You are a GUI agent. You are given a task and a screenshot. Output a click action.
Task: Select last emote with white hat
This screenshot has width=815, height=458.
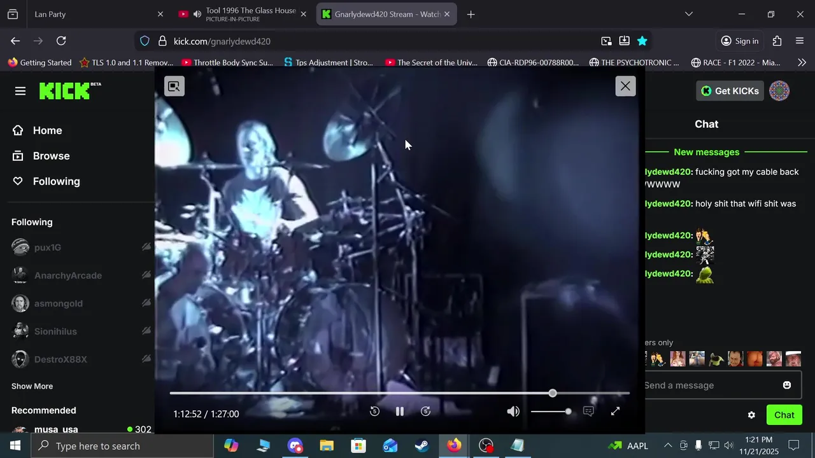793,359
